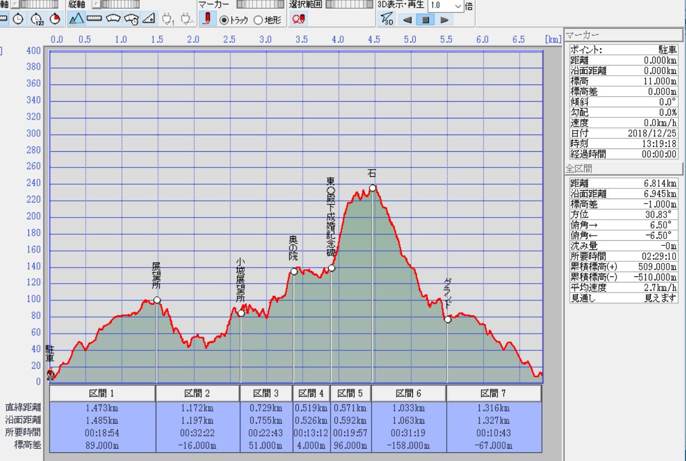This screenshot has width=686, height=461.
Task: Toggle the red marker pin icon
Action: (x=206, y=19)
